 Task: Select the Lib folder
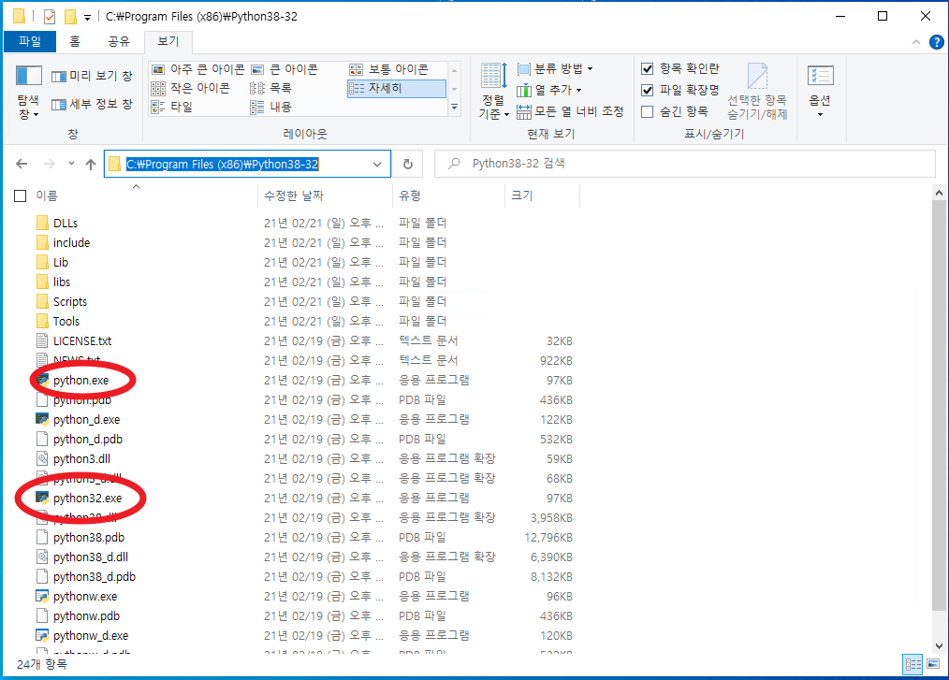coord(61,263)
